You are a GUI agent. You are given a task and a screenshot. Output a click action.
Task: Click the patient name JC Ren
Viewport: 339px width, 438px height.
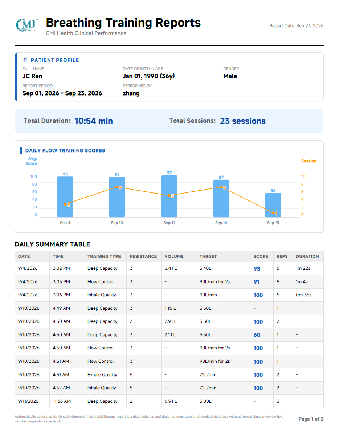click(x=32, y=76)
